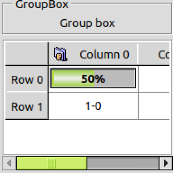Image resolution: width=173 pixels, height=173 pixels.
Task: Click the green horizontal scrollbar handle
Action: (52, 163)
